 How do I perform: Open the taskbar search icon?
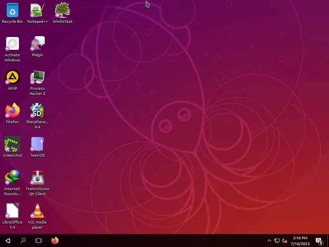(x=23, y=241)
